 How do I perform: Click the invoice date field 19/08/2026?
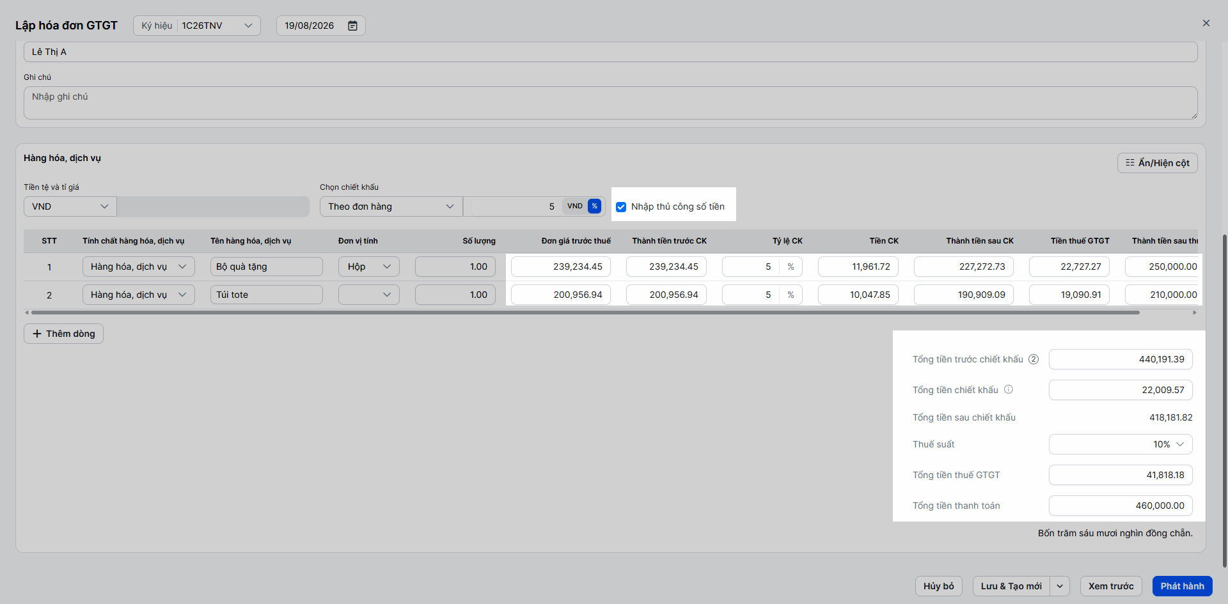click(321, 26)
